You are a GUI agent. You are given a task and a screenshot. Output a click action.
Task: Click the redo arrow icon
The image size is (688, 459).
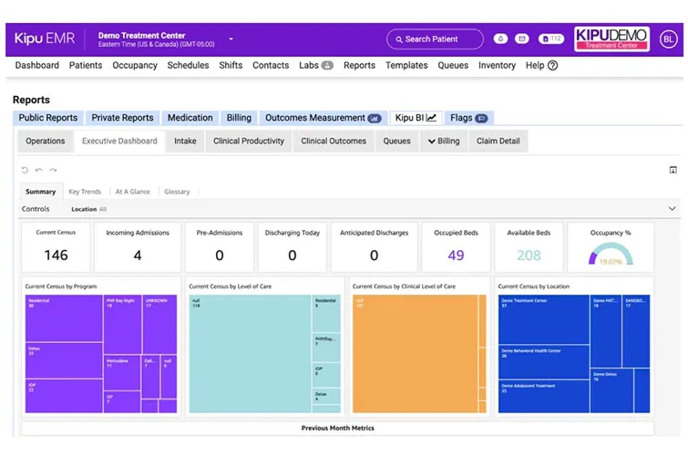click(x=53, y=170)
